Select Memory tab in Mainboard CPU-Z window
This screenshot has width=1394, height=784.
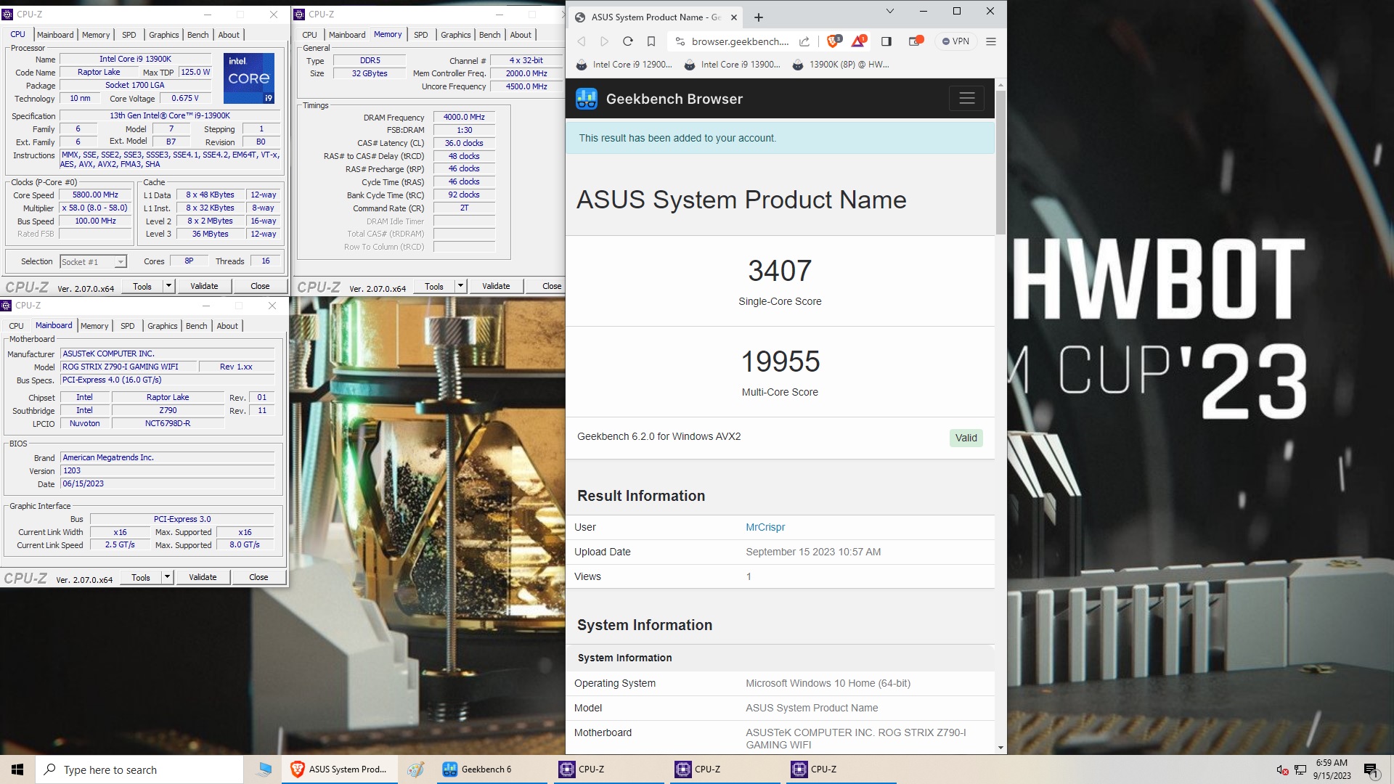(94, 326)
